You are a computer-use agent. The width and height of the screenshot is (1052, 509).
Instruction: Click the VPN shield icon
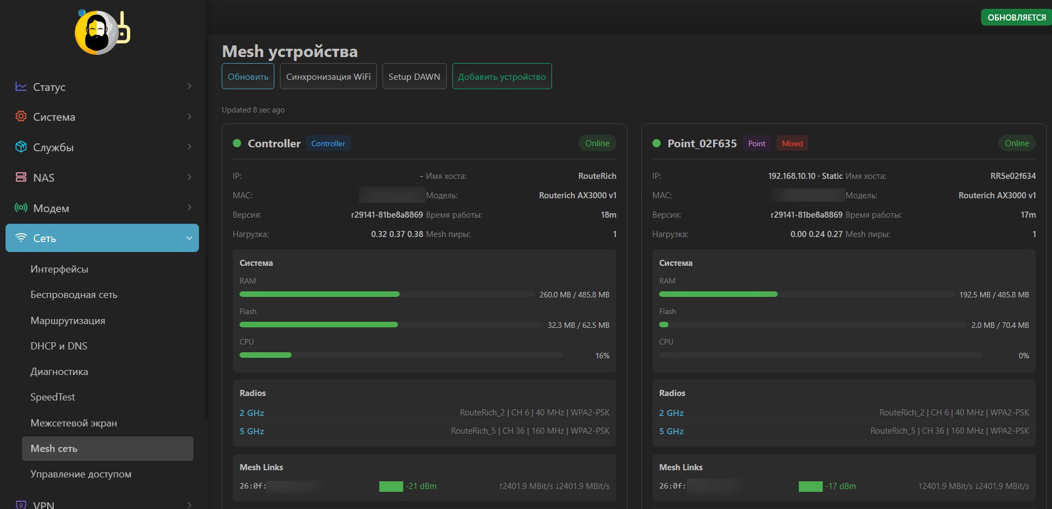(x=21, y=505)
